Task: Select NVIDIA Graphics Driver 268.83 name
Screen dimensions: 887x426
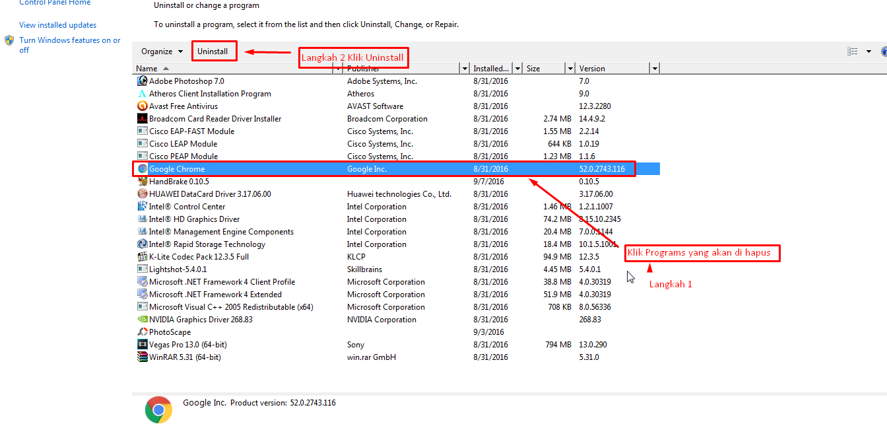Action: (201, 320)
